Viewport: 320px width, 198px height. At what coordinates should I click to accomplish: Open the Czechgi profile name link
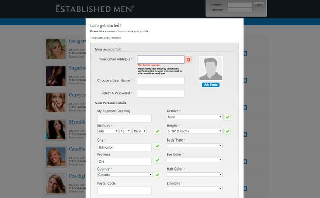77,176
